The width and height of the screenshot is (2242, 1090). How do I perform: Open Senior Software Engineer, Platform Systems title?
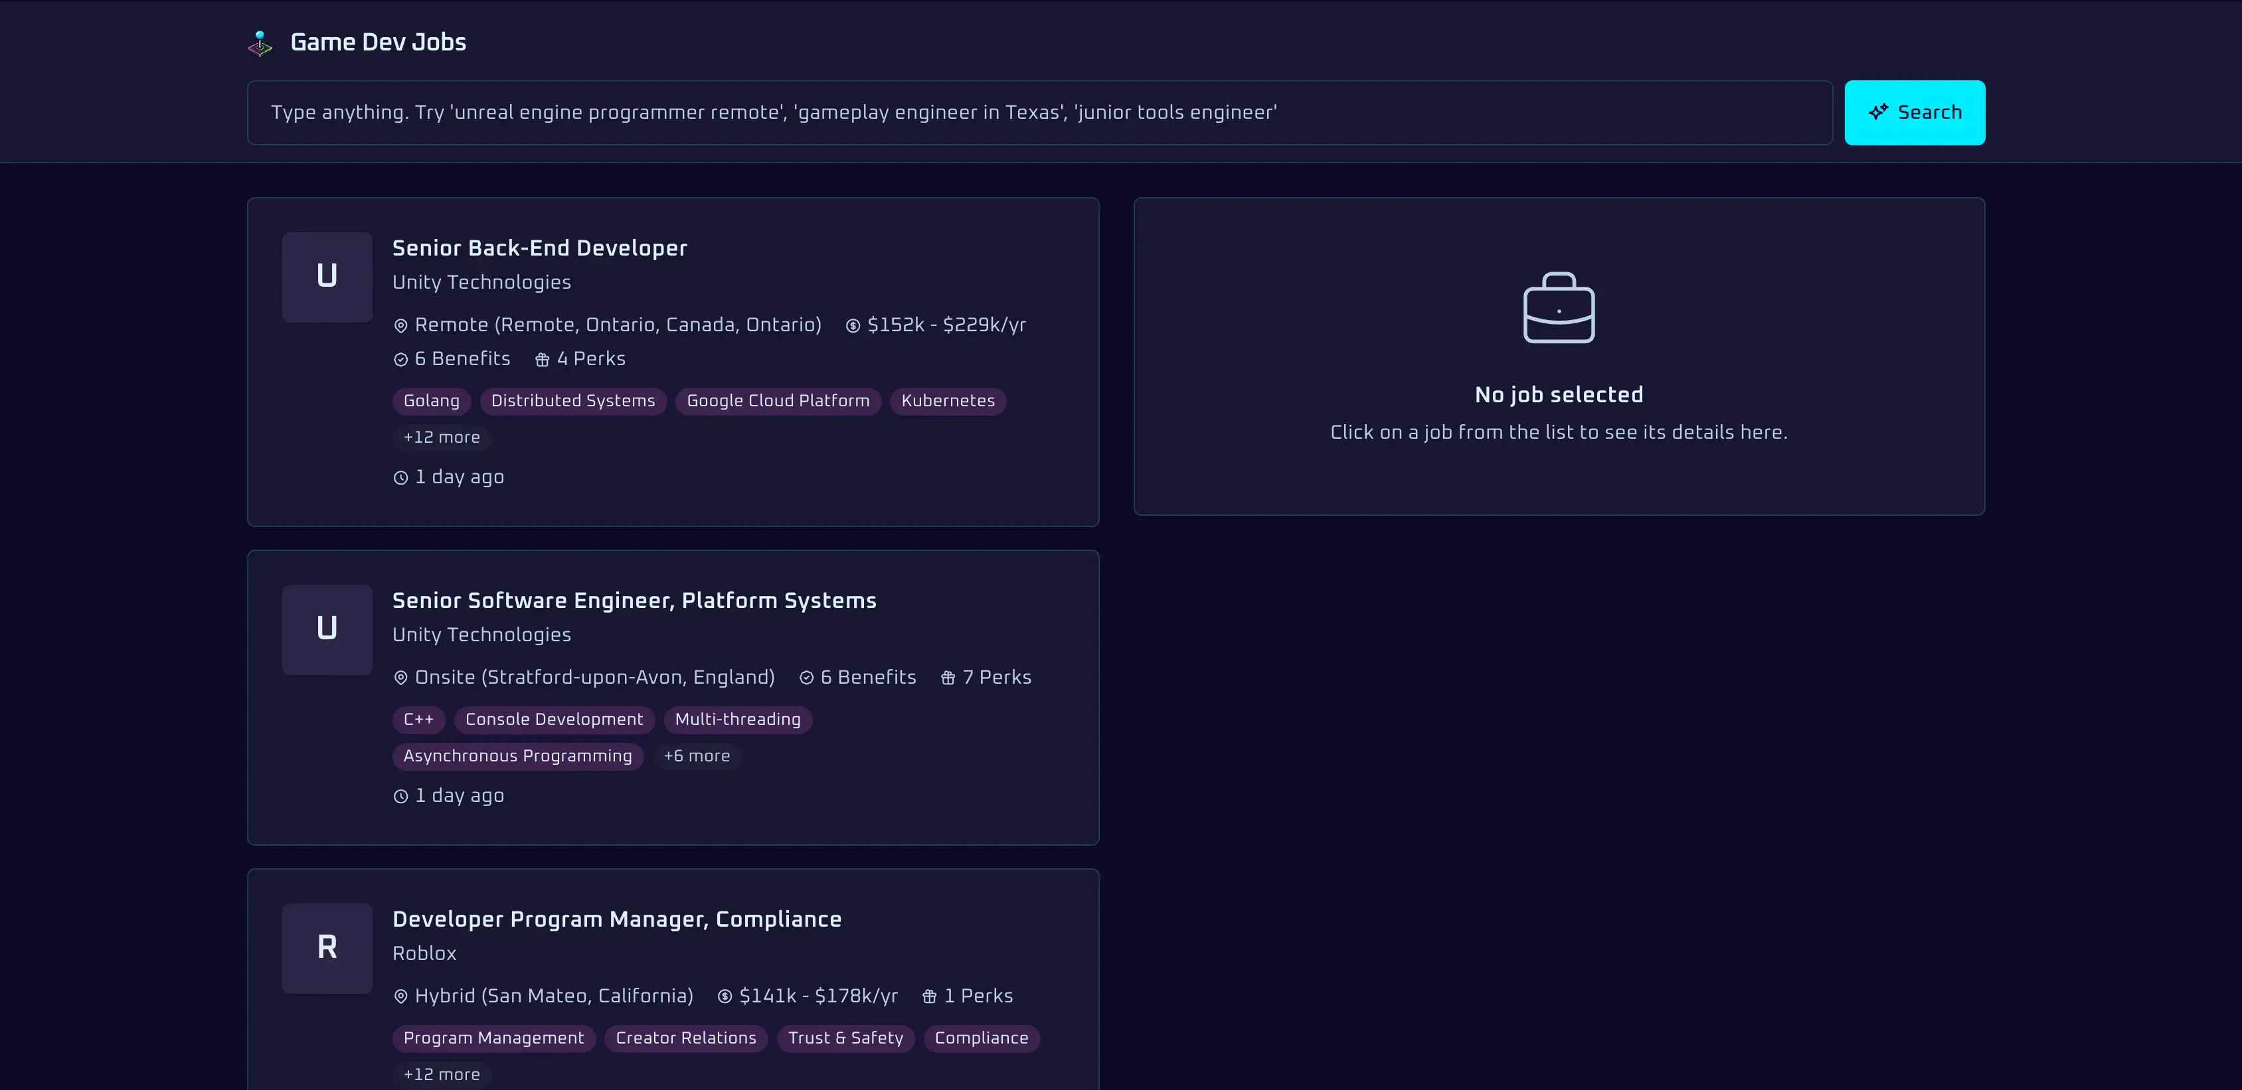tap(634, 600)
